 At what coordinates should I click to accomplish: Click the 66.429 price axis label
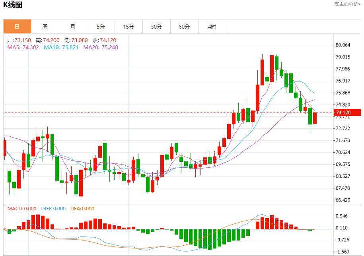(343, 200)
